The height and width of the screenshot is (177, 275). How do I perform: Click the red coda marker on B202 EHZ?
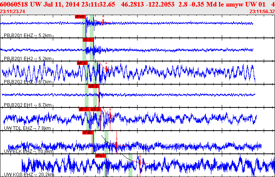106,68
